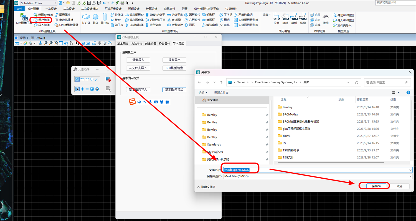Switch to the 设备属性 tab in GIM建模工具
Screen dimensions: 416x221
(164, 44)
